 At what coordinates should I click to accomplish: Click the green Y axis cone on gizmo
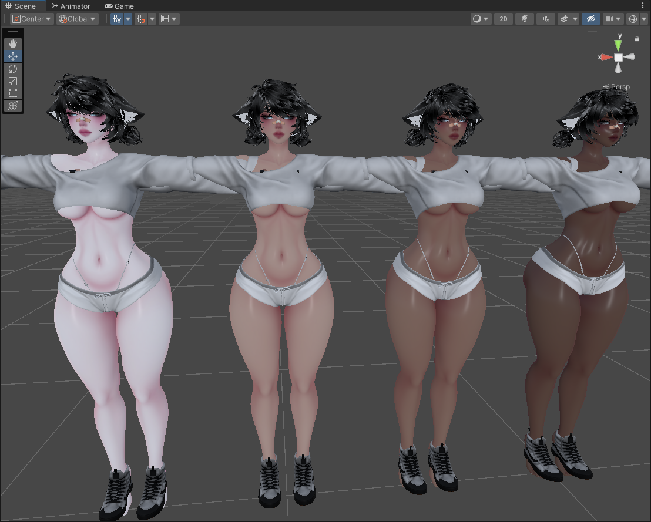click(x=618, y=45)
